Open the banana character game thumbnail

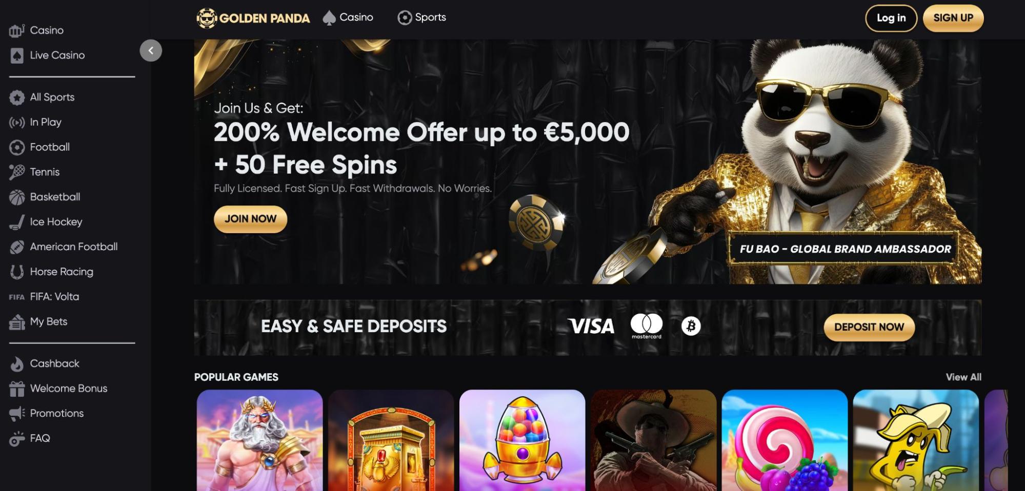pos(916,440)
